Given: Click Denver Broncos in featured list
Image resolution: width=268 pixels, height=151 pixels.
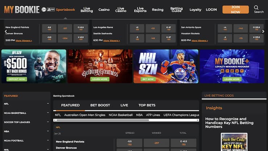Looking at the screenshot, I should tap(66, 148).
